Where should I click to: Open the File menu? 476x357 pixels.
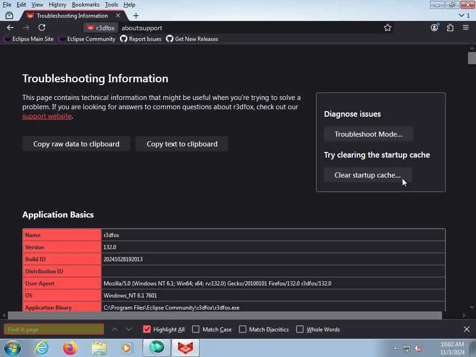click(7, 5)
